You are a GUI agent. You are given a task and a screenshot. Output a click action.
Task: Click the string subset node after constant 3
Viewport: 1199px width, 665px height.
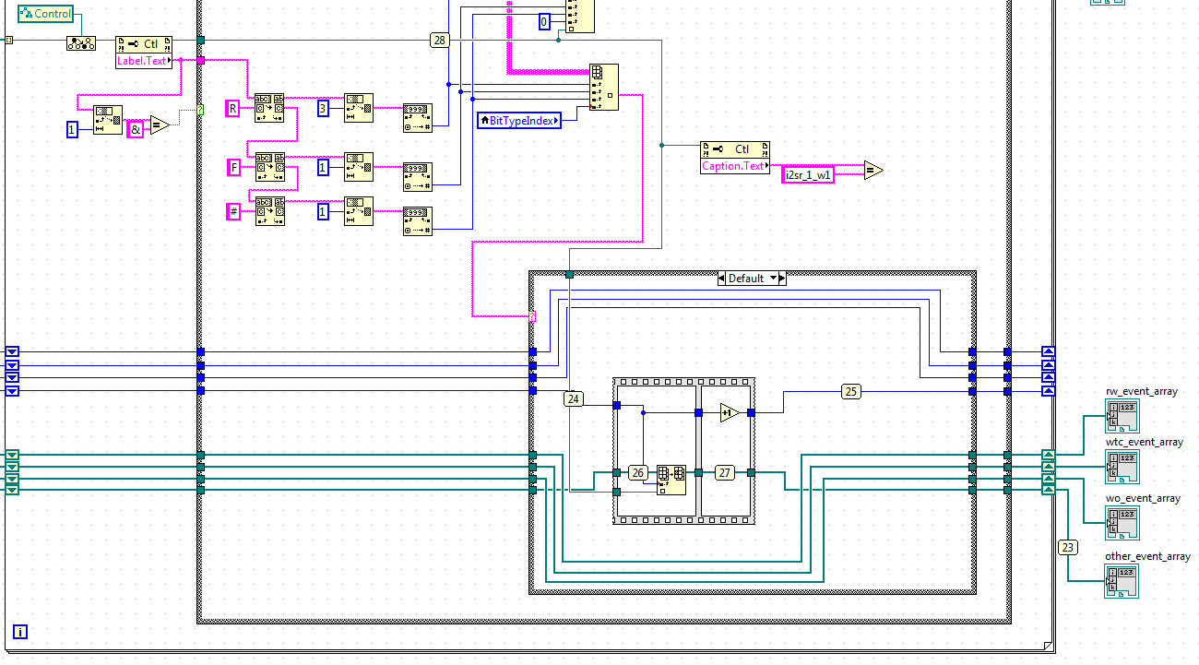point(359,109)
